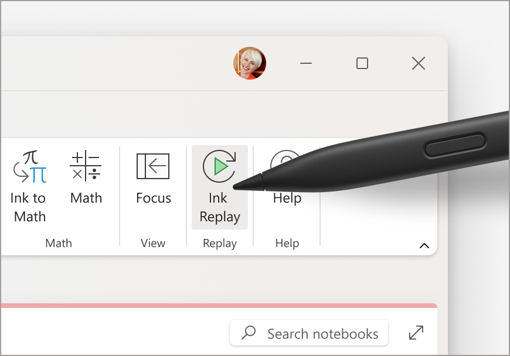Image resolution: width=510 pixels, height=356 pixels.
Task: Click the Replay group name in ribbon
Action: click(x=220, y=243)
